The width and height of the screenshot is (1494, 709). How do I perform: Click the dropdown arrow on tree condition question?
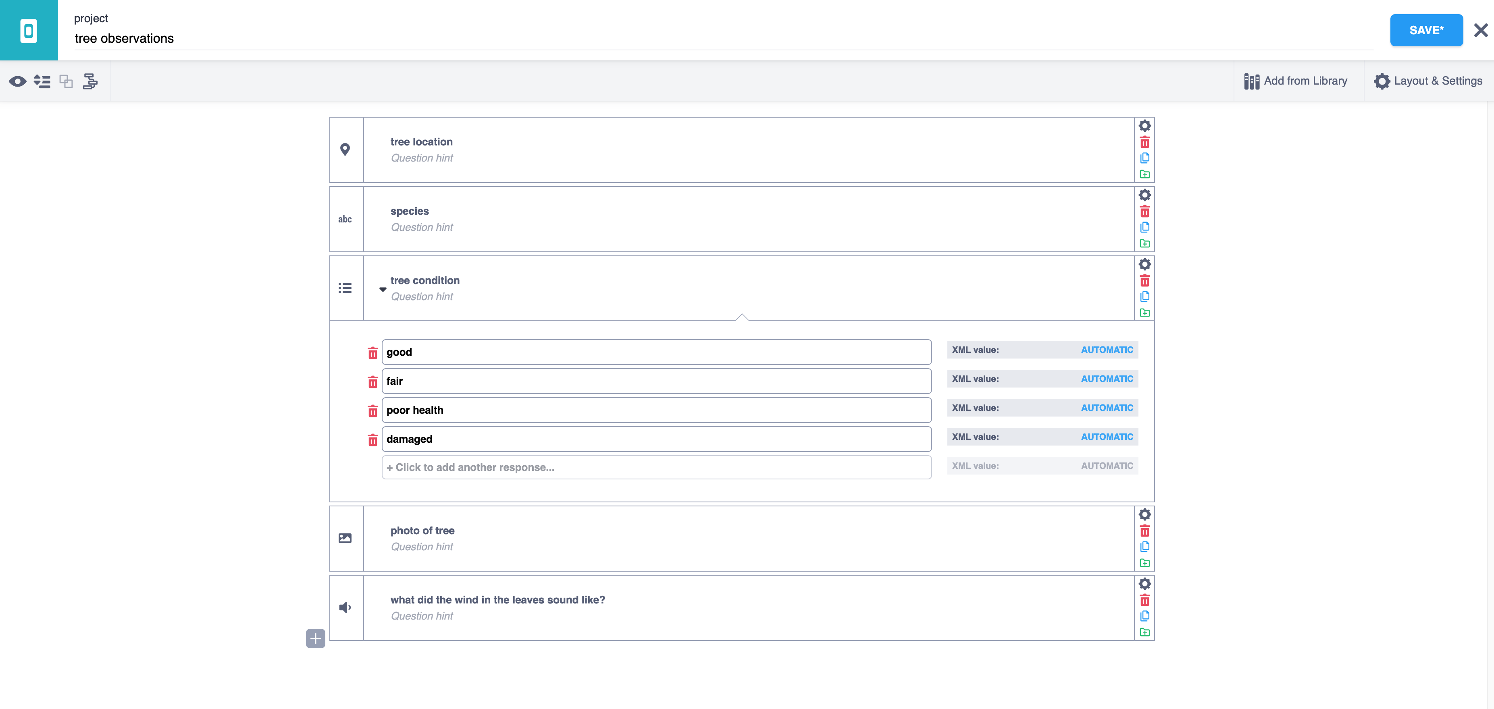[x=383, y=287]
